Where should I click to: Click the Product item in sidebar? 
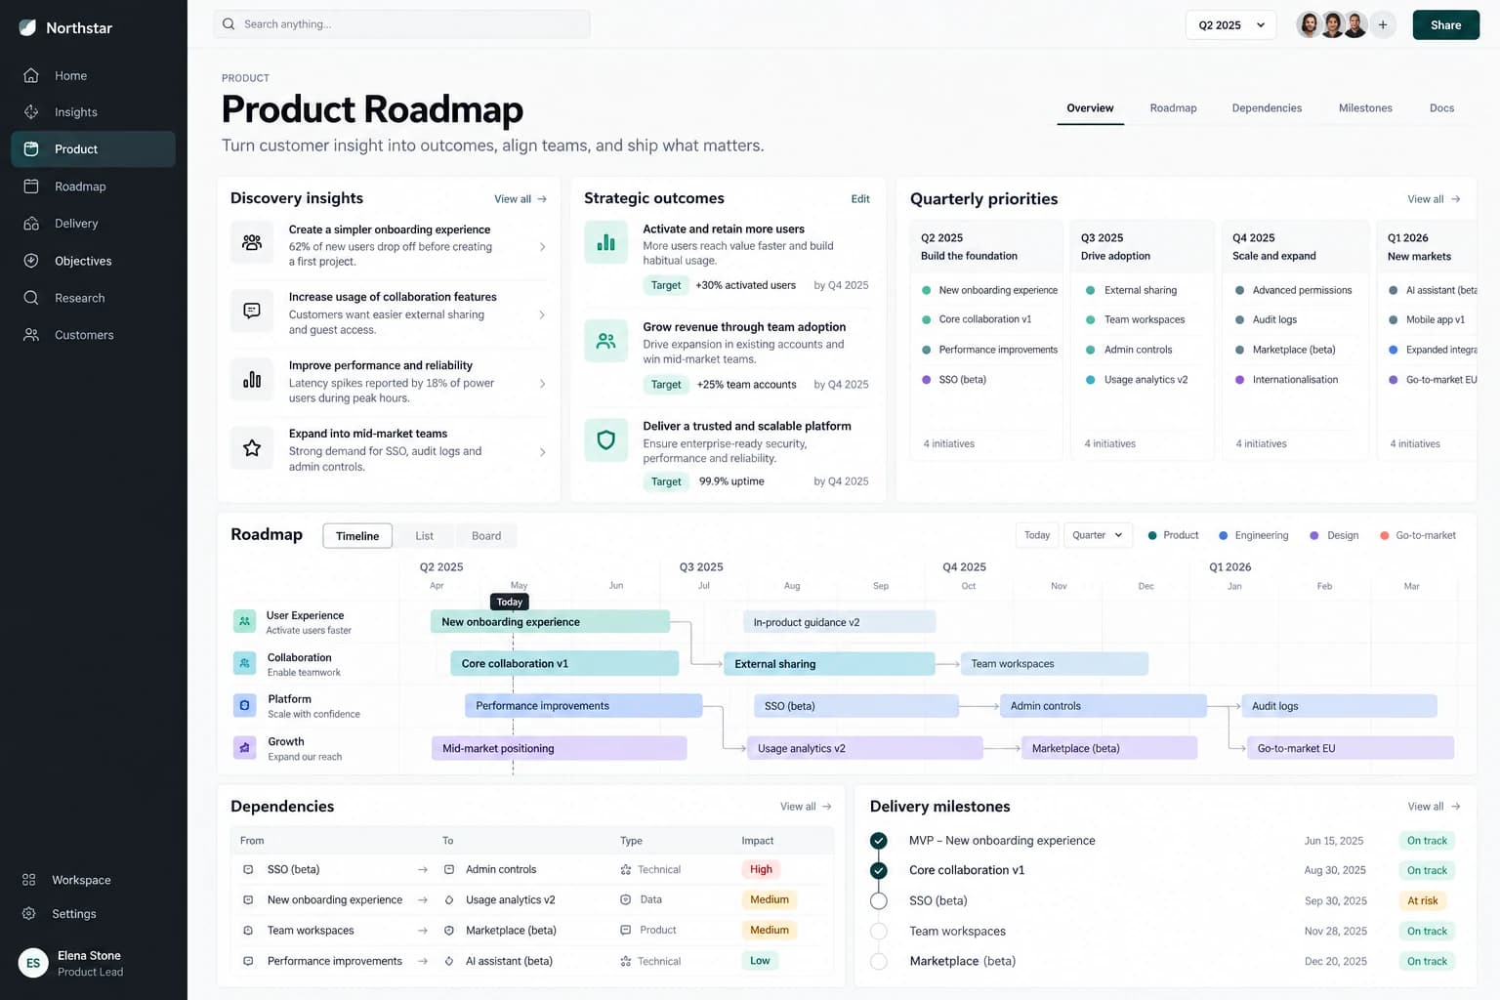click(x=93, y=149)
